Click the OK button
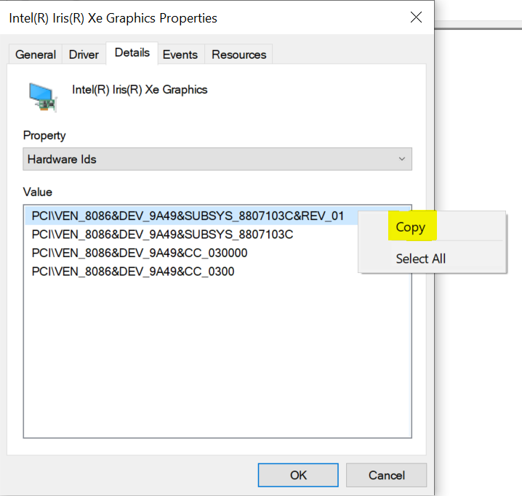 [298, 475]
